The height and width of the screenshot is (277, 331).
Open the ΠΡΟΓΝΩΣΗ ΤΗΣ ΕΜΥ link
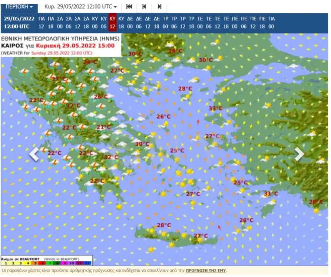click(x=206, y=270)
